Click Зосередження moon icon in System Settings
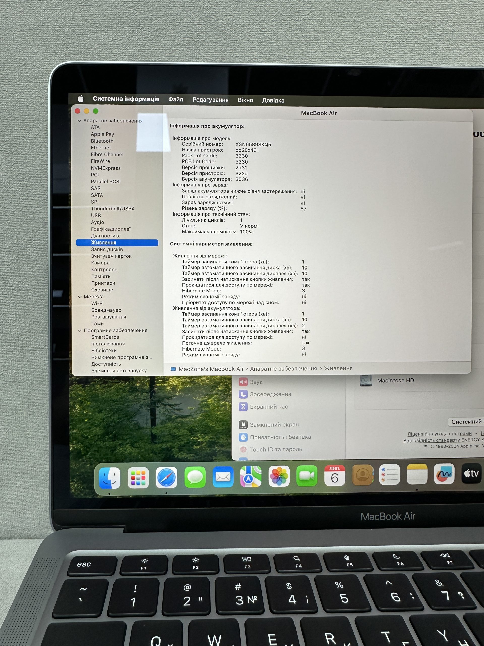This screenshot has height=646, width=484. pos(243,394)
